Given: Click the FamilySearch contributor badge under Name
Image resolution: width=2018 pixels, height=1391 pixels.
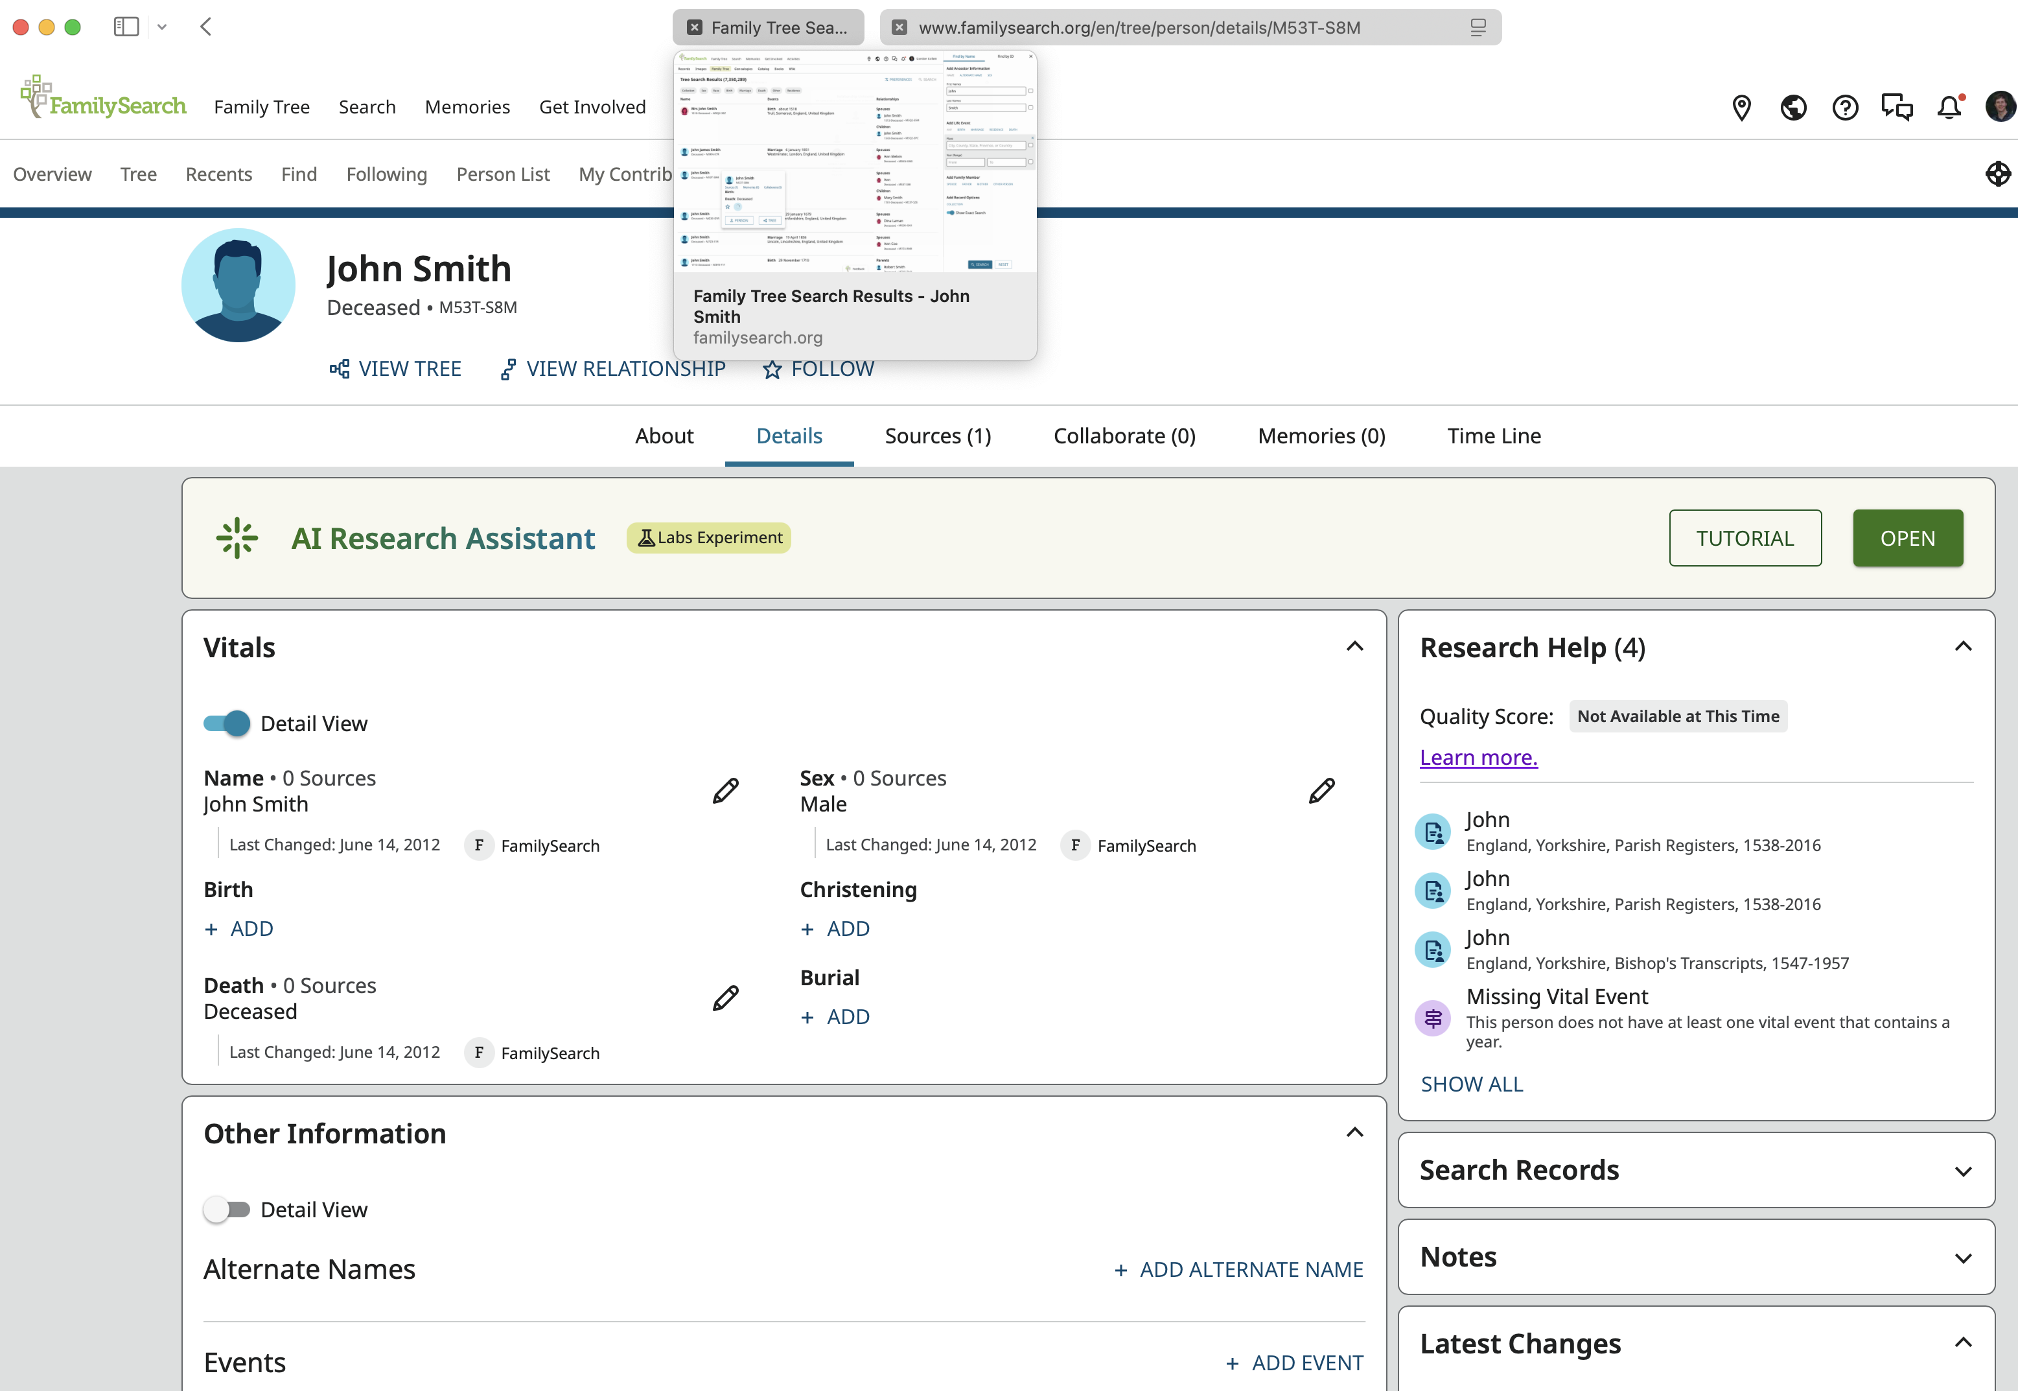Looking at the screenshot, I should pos(533,845).
